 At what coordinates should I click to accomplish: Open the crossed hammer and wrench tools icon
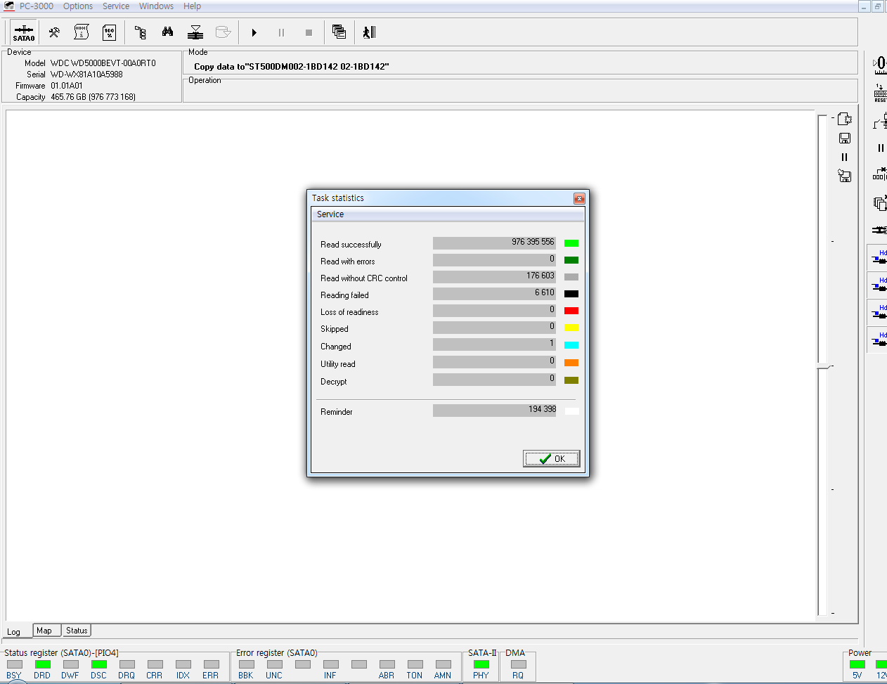(54, 32)
